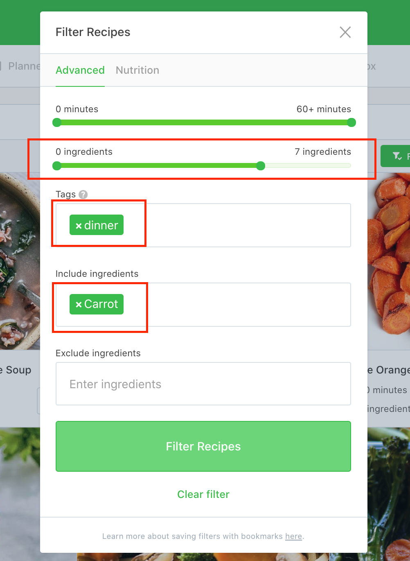Select the Advanced tab
The image size is (410, 561).
pos(80,70)
